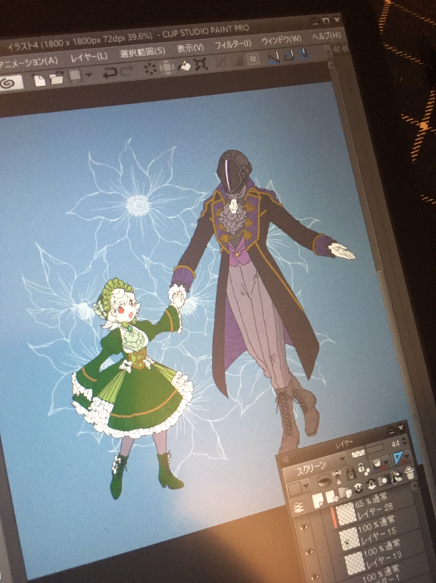Toggle Set as Reference Layer lighthouse icon

(x=339, y=477)
